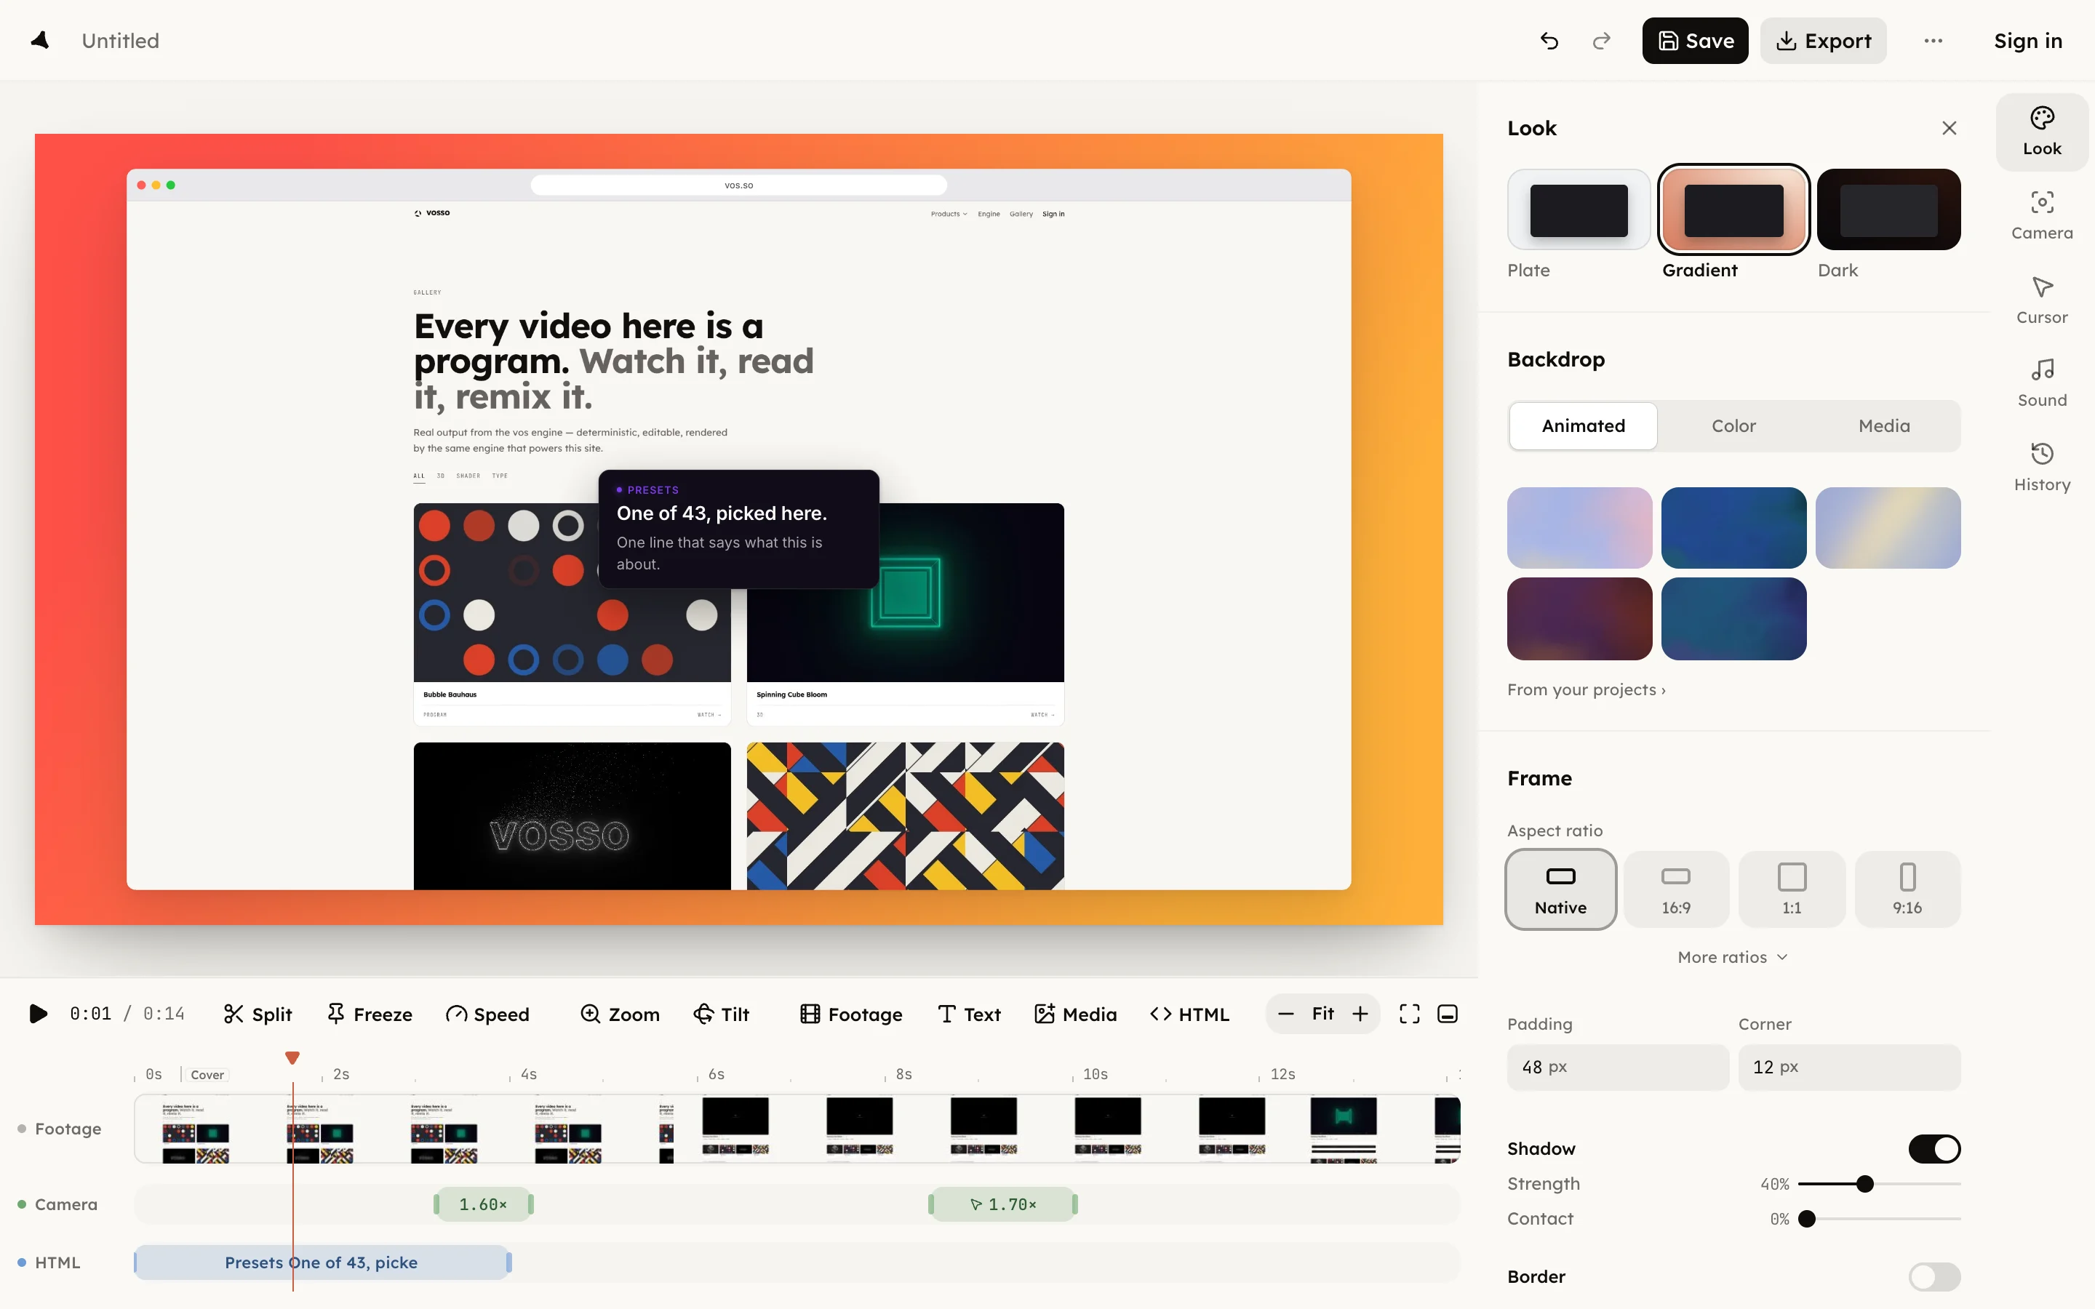The image size is (2095, 1309).
Task: Click the redo arrow
Action: [1602, 41]
